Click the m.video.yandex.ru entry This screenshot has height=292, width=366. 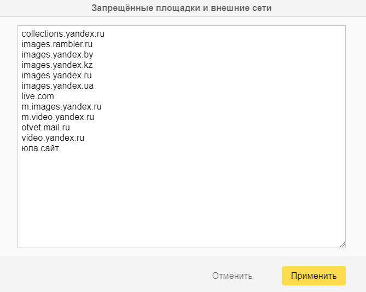coord(58,117)
